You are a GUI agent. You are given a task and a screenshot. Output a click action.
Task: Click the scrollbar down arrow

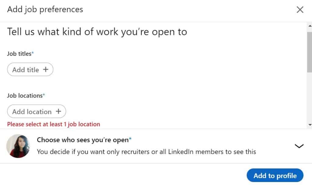coord(310,125)
